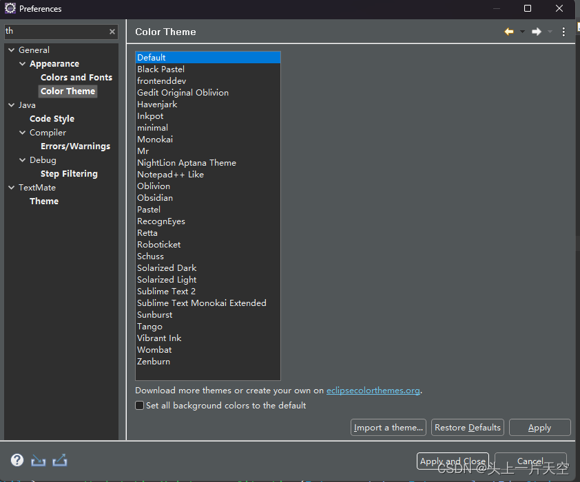Select the Black Pastel theme
The image size is (580, 482).
tap(208, 69)
